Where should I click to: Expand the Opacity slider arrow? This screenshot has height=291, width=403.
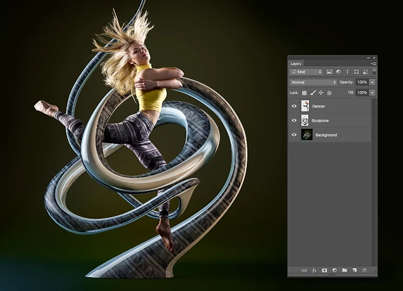click(x=372, y=82)
